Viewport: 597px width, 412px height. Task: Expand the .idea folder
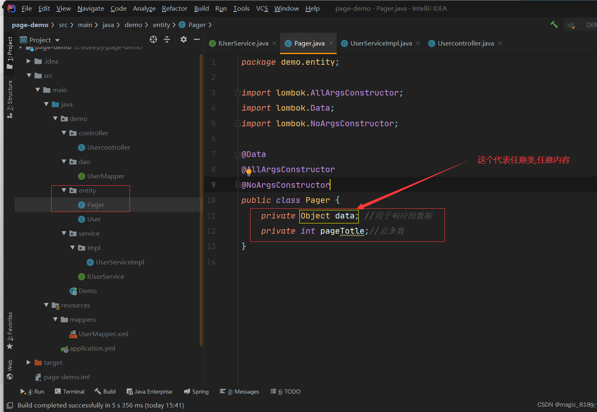29,61
